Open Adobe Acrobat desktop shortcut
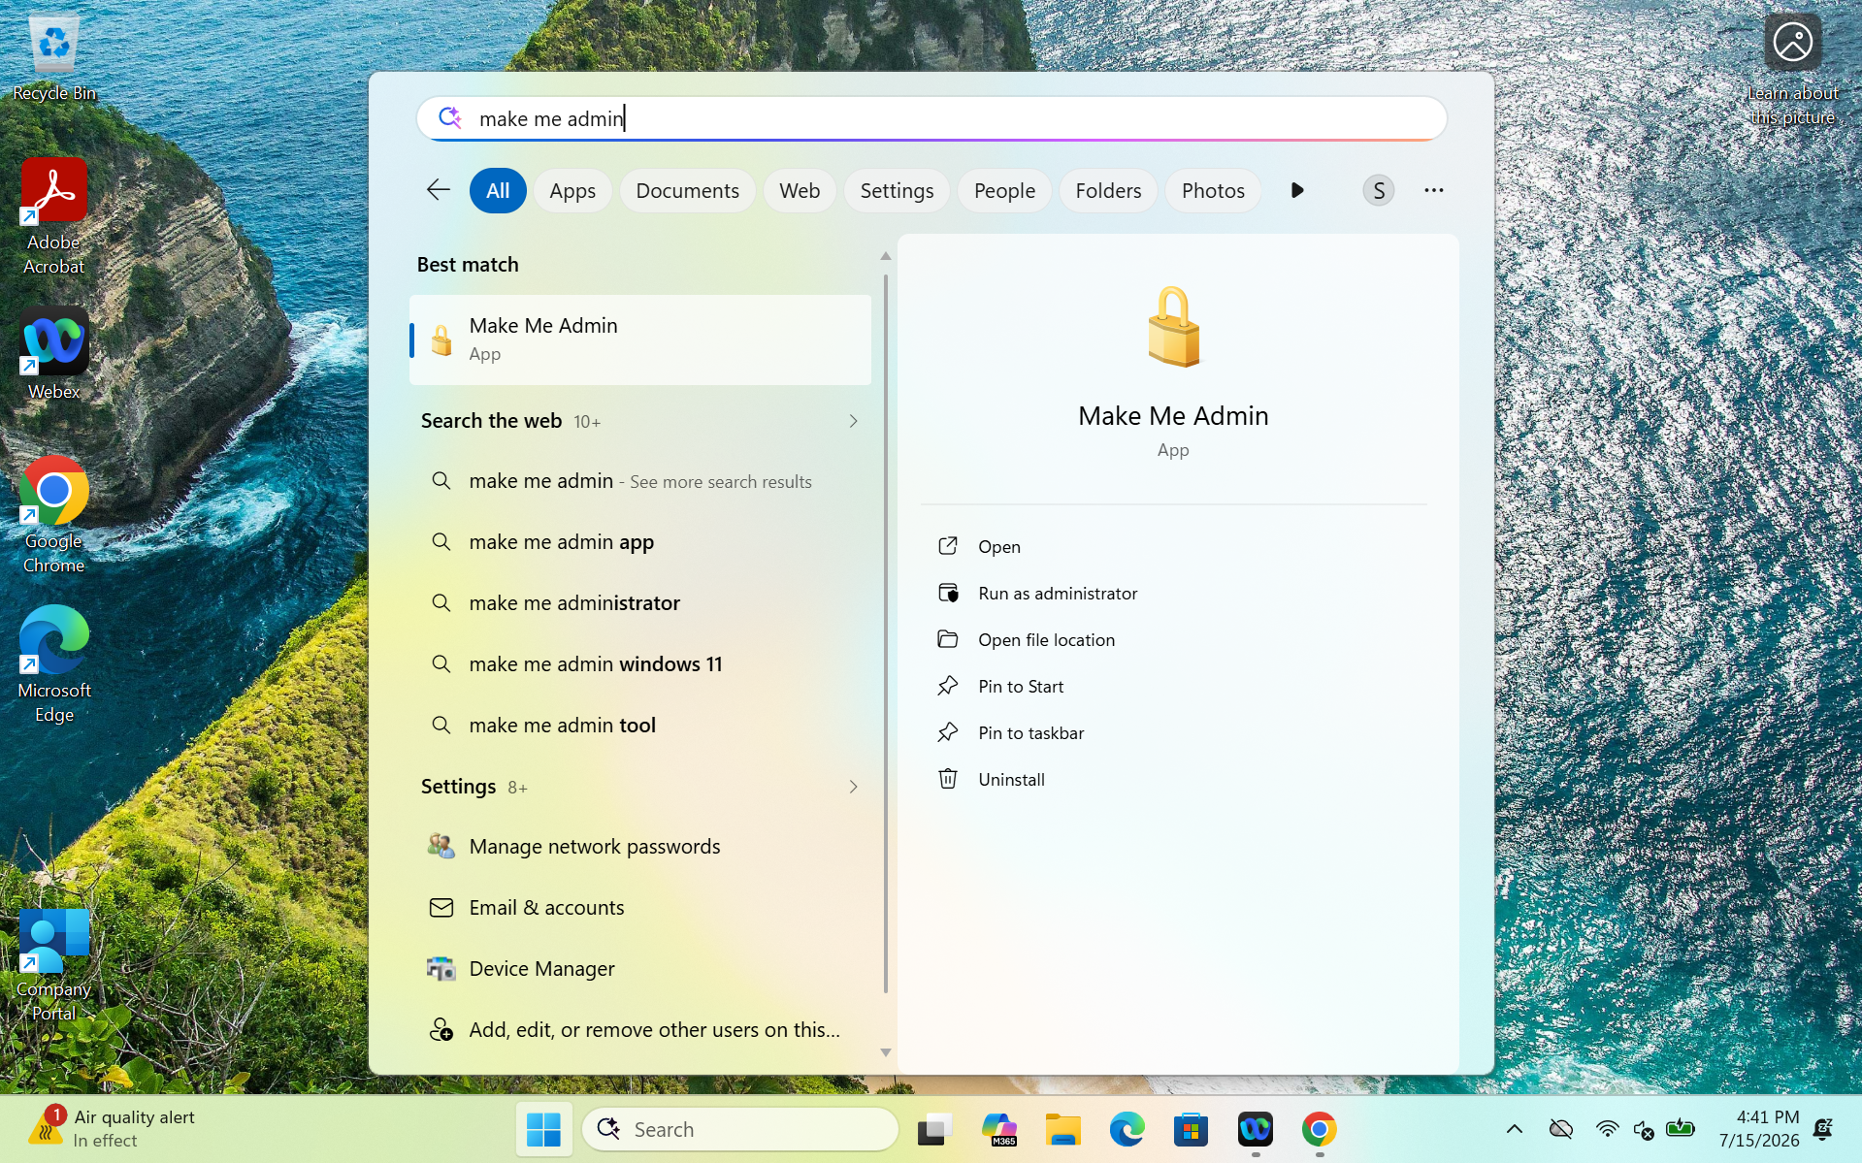This screenshot has height=1163, width=1862. [53, 216]
